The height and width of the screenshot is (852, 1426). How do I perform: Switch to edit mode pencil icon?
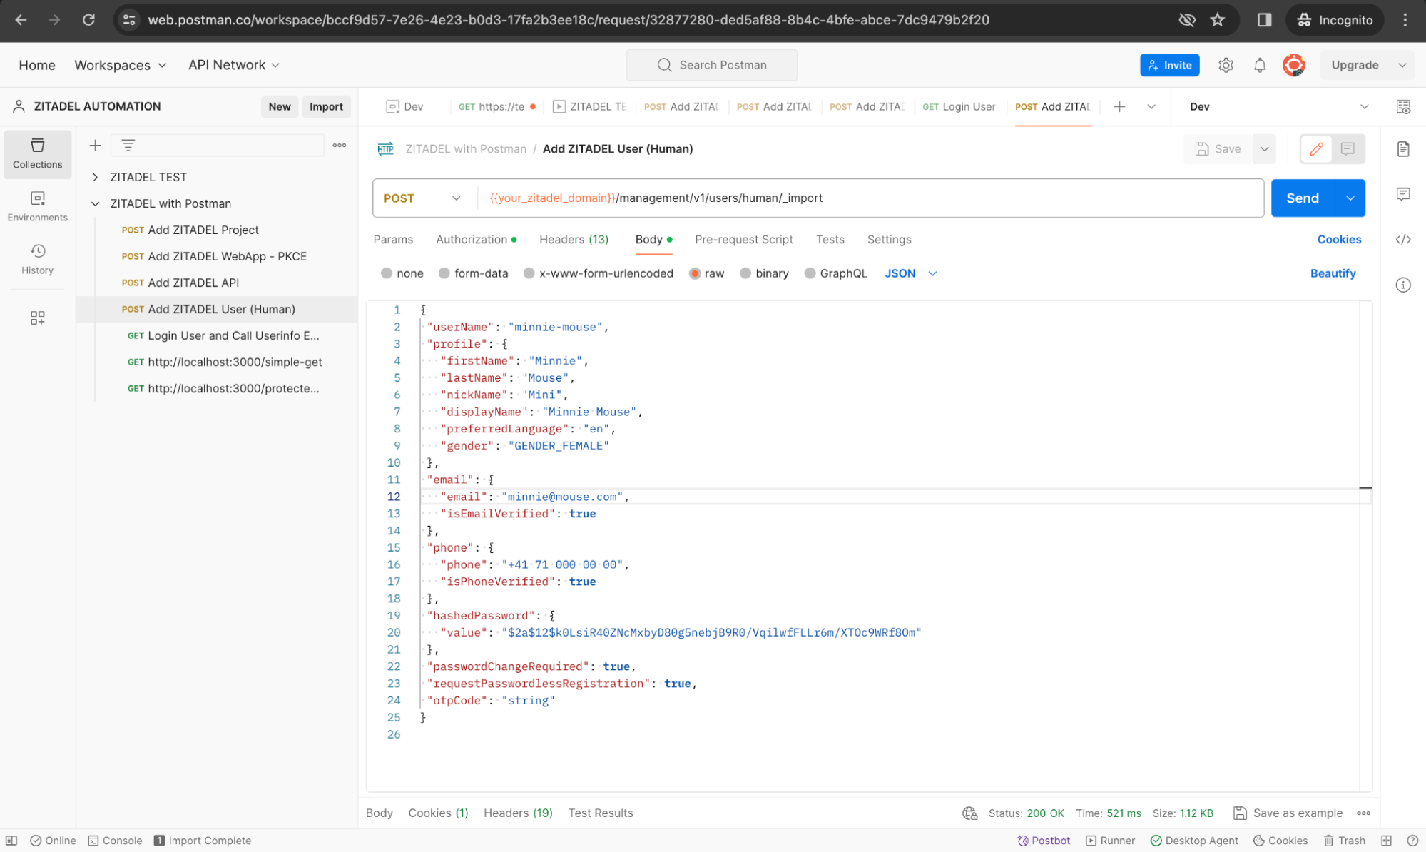pos(1316,148)
